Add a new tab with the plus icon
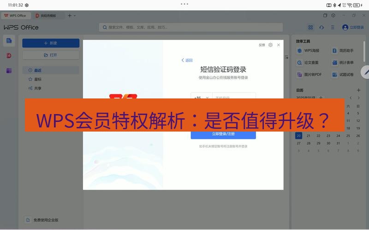The width and height of the screenshot is (369, 230). coord(70,16)
